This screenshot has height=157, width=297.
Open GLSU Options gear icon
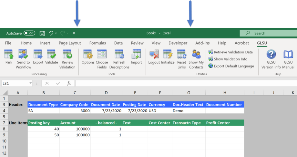click(x=88, y=57)
